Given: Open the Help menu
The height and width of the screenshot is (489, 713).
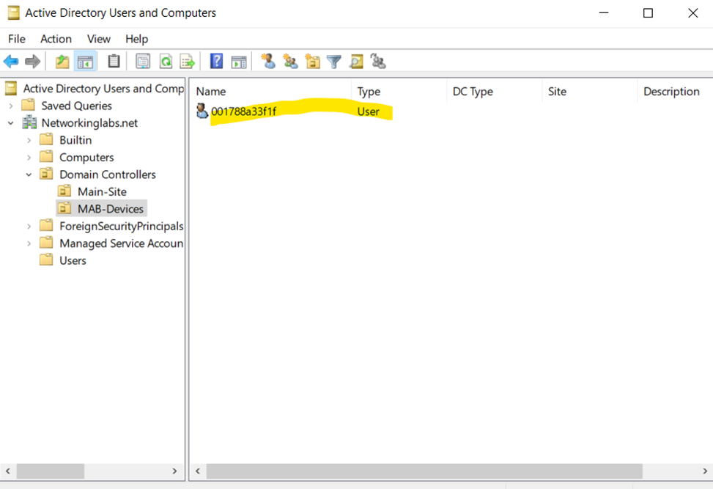Looking at the screenshot, I should (136, 39).
